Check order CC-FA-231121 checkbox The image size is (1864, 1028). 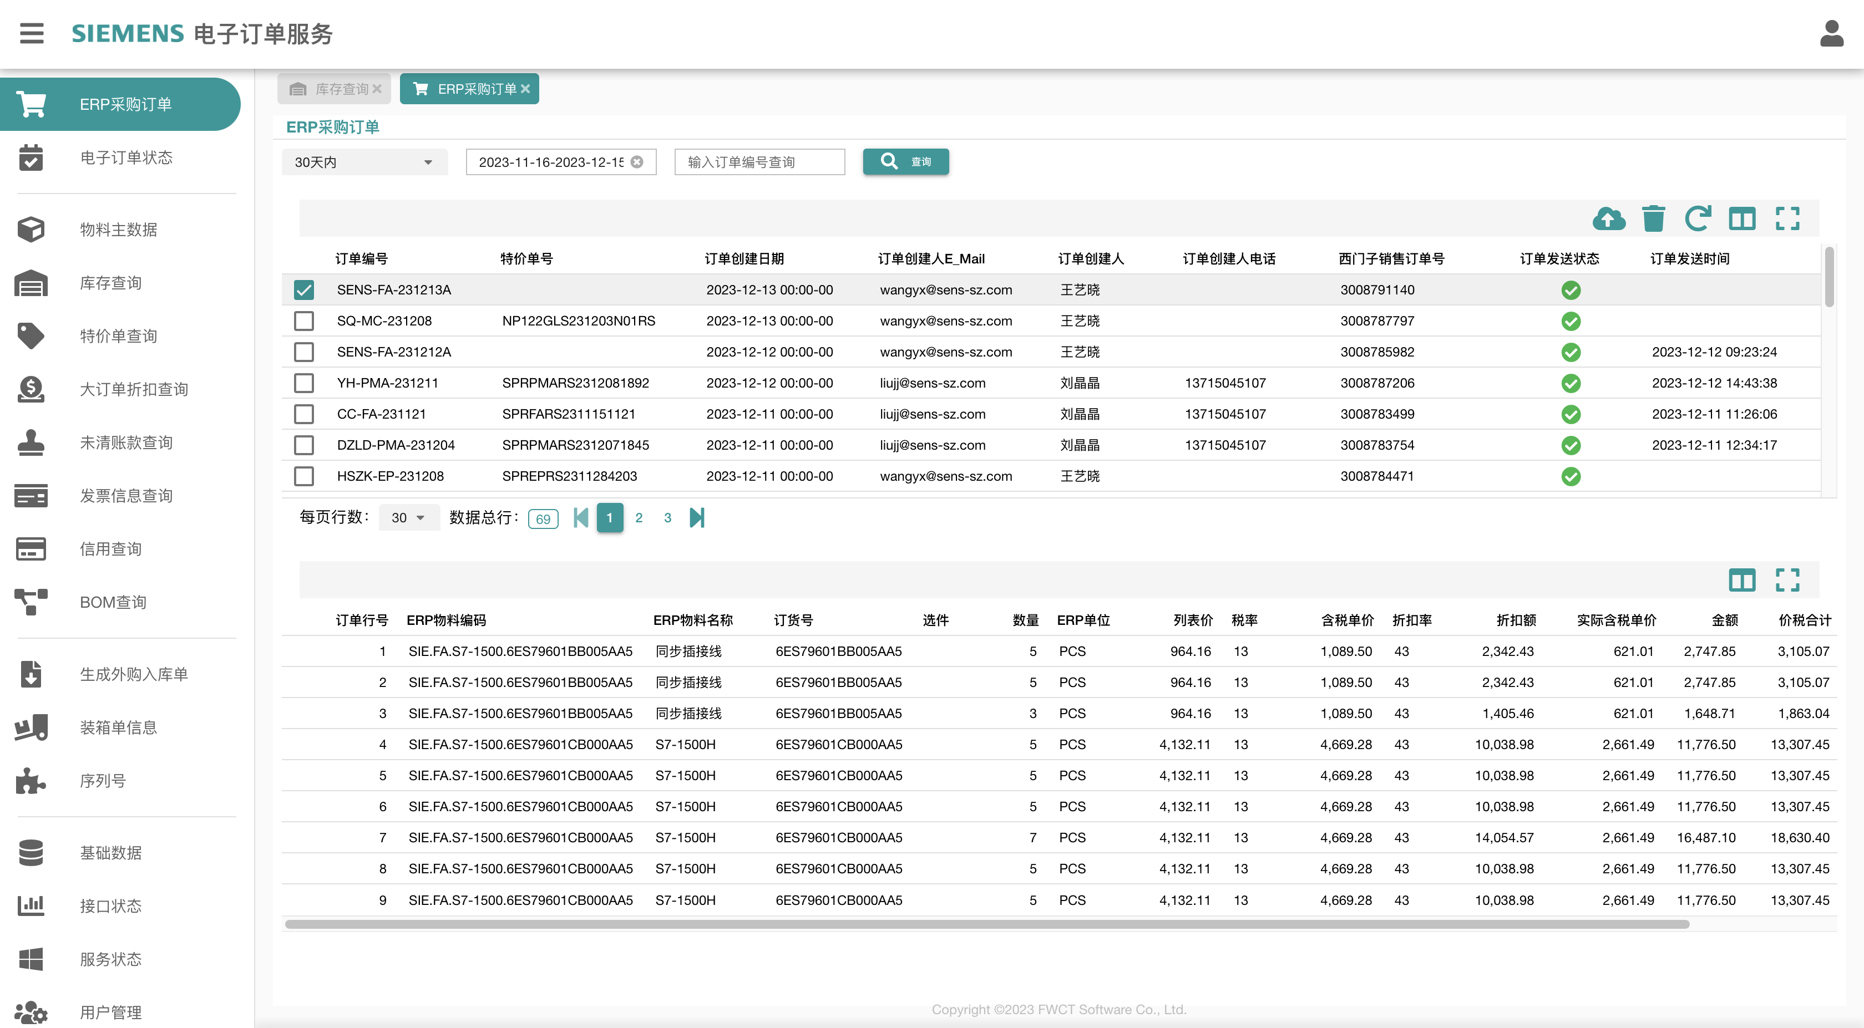coord(304,415)
